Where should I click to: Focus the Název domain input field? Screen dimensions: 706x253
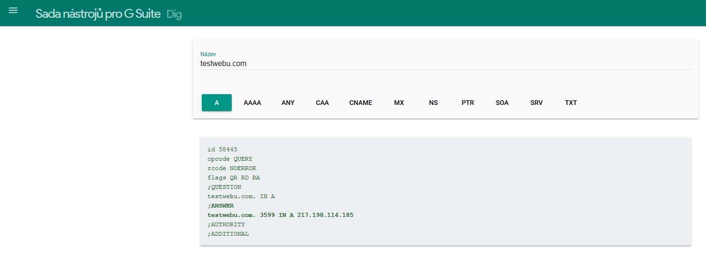pos(445,63)
